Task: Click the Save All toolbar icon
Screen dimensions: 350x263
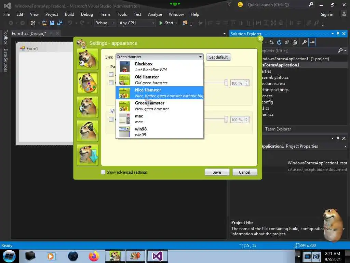Action: point(60,23)
